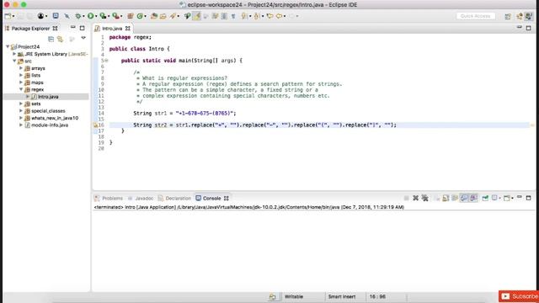Click the External Tools run icon
Screen dimensions: 539x303
[115, 16]
